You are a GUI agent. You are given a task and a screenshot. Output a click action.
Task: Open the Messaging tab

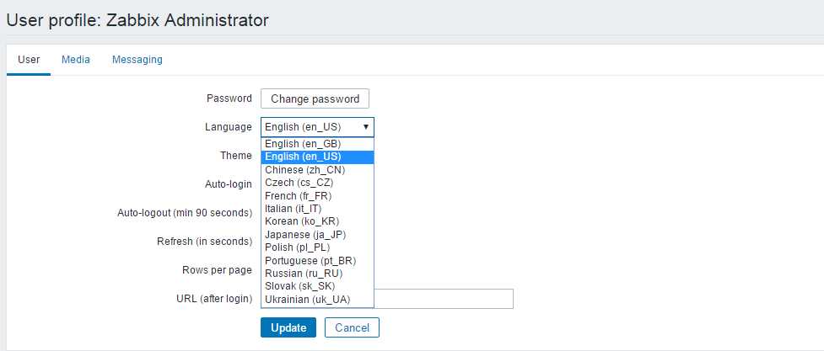point(137,60)
